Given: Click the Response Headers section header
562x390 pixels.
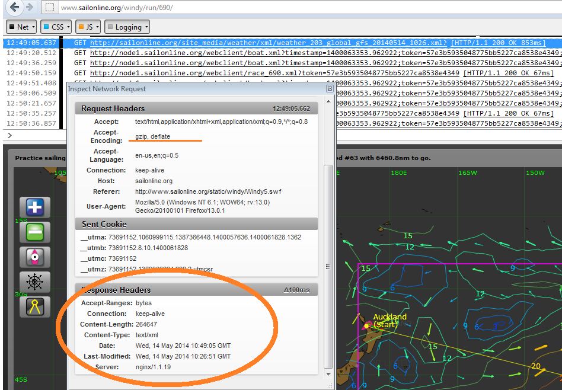Looking at the screenshot, I should coord(196,290).
